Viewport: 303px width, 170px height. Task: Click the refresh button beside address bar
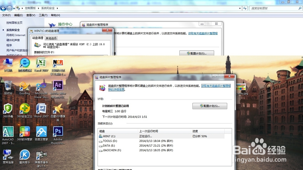(x=245, y=8)
